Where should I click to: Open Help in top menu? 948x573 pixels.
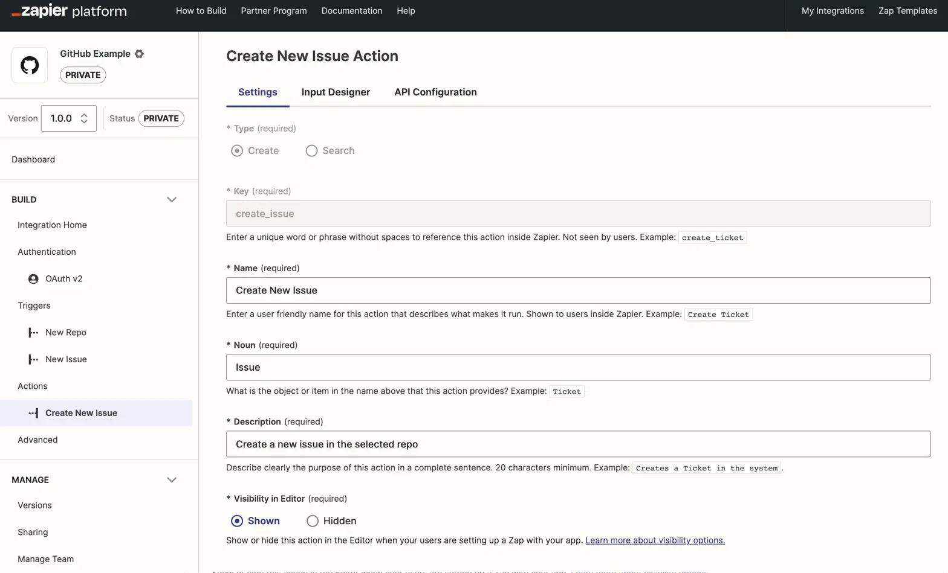pyautogui.click(x=406, y=11)
